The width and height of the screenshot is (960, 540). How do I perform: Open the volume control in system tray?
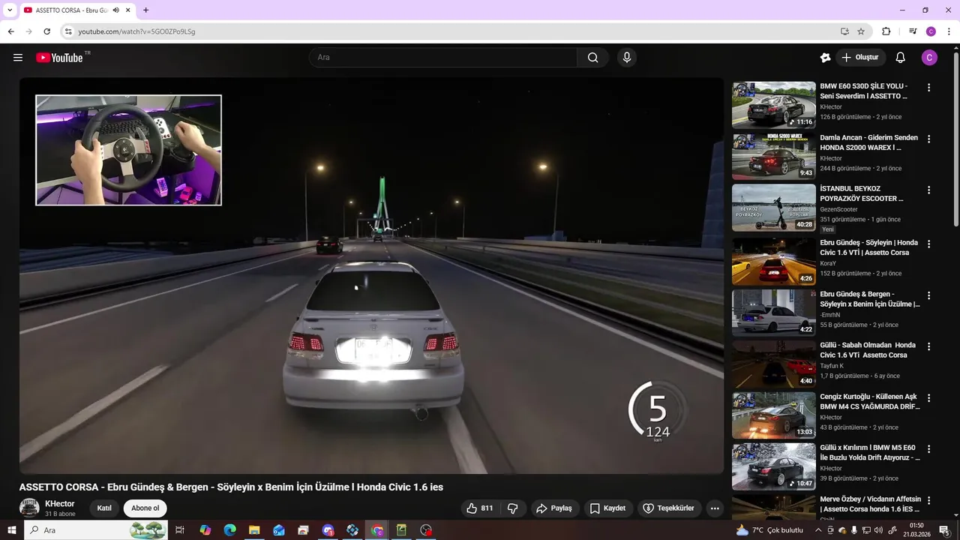coord(878,530)
